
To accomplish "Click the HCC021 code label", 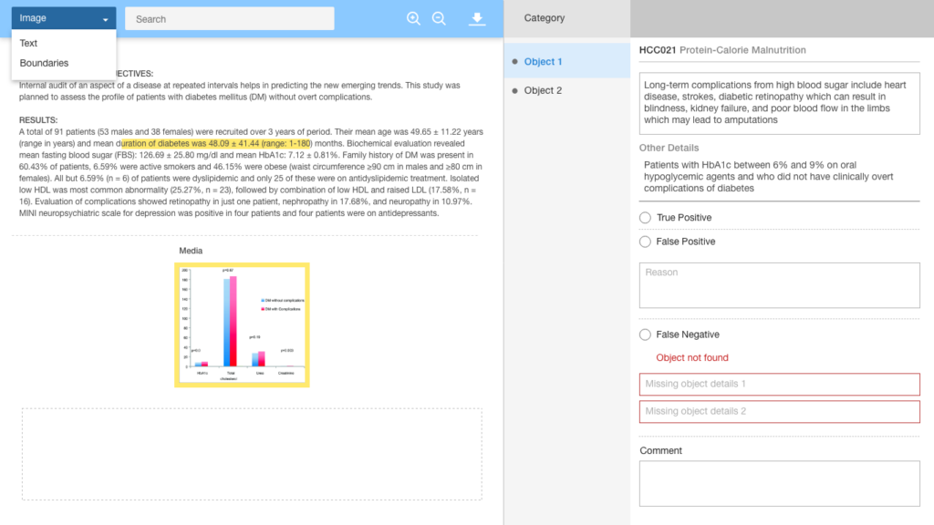I will (658, 50).
